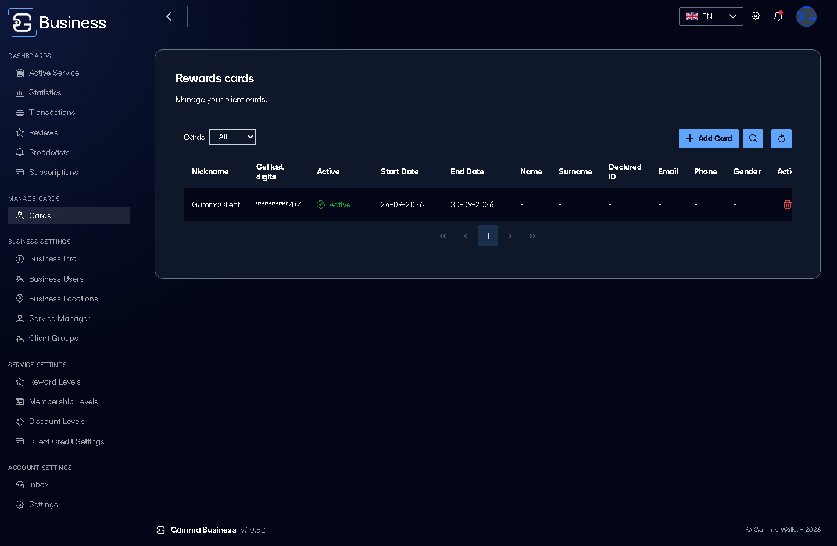Screen dimensions: 837x546
Task: Go to first page of cards
Action: pos(443,236)
